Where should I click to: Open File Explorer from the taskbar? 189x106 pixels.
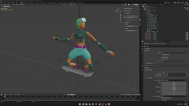pyautogui.click(x=87, y=104)
